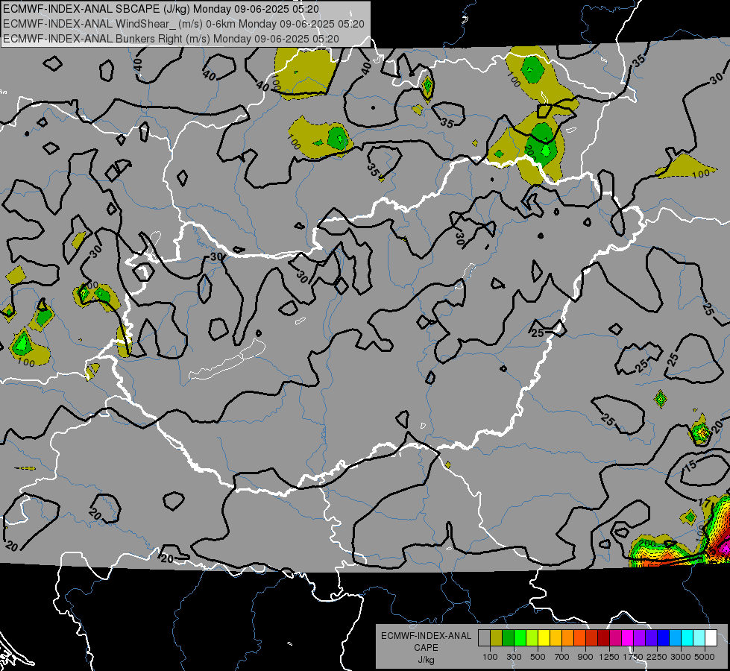Click the 900 value in legend scale

point(585,657)
